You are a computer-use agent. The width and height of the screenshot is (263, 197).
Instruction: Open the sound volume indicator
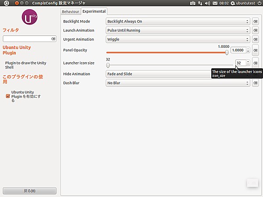[x=207, y=3]
